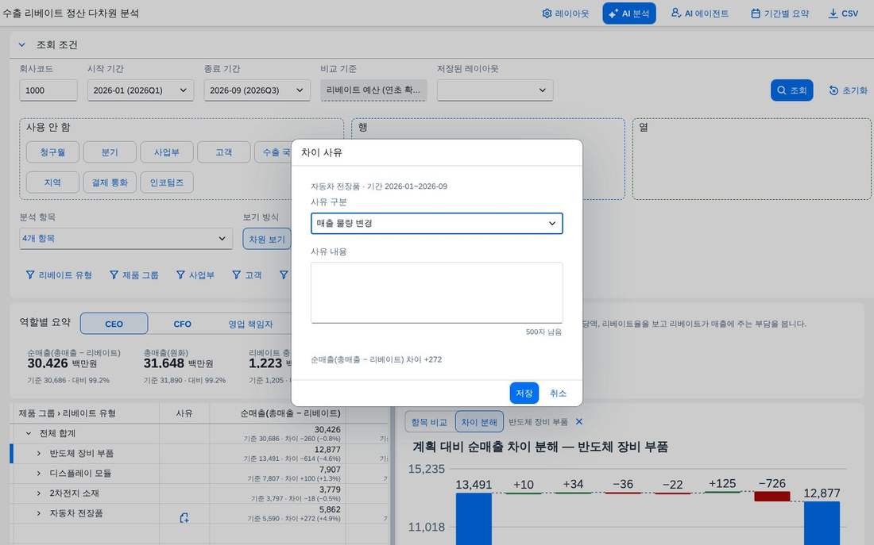Open 기간별 요약 calendar view
The width and height of the screenshot is (874, 545).
click(x=779, y=13)
